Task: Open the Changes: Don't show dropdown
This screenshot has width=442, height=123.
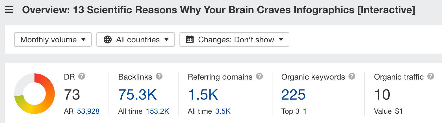Action: [234, 39]
